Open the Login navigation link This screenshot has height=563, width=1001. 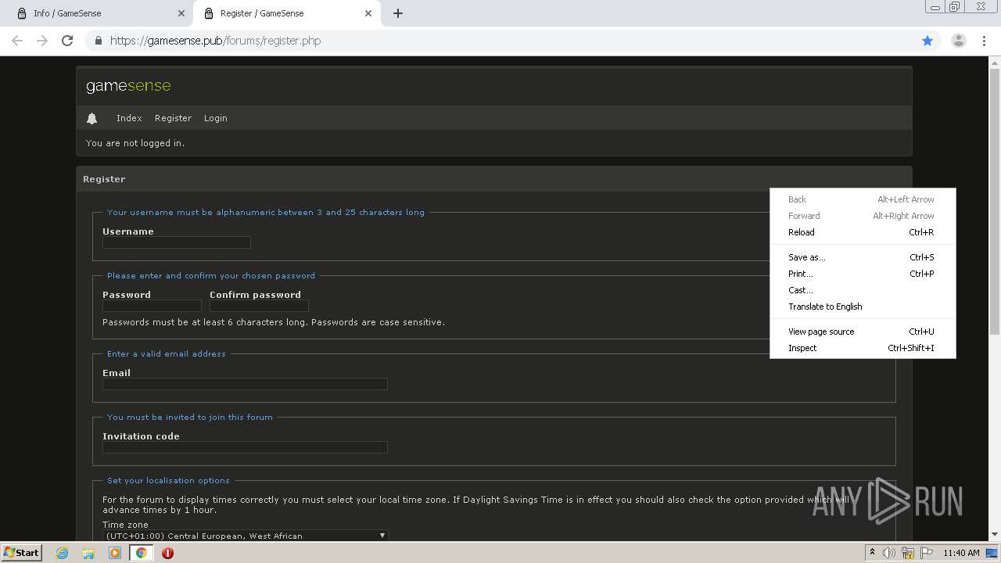(216, 118)
